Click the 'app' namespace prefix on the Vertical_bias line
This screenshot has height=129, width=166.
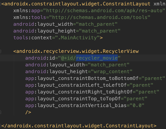tap(30, 106)
